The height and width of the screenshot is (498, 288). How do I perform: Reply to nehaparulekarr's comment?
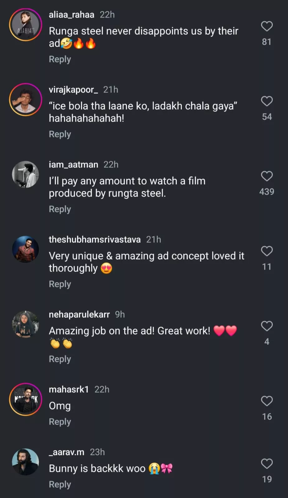pyautogui.click(x=60, y=359)
